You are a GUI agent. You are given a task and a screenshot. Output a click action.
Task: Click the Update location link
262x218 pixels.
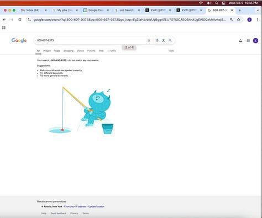coord(96,206)
